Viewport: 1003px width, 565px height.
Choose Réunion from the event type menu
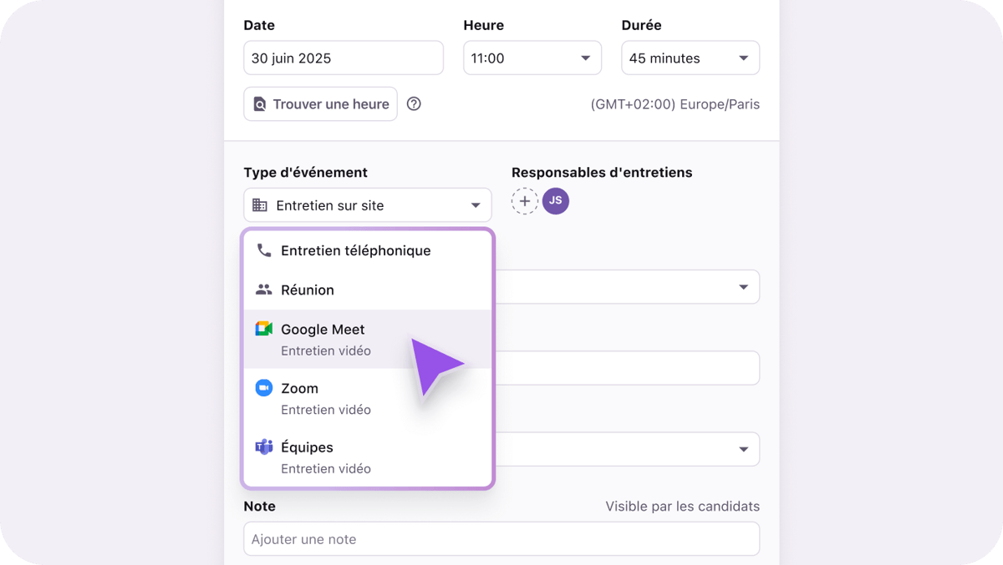(x=308, y=290)
